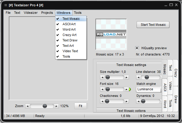Click the title bar menu icon
The width and height of the screenshot is (182, 123).
[x=6, y=5]
